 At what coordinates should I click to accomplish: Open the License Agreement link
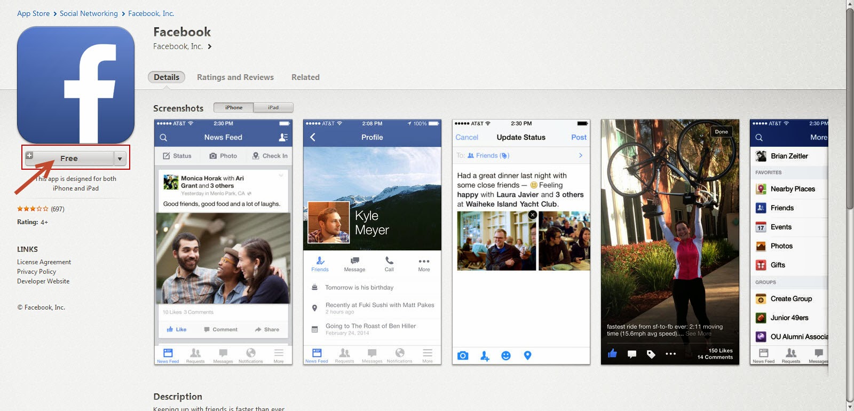pyautogui.click(x=44, y=262)
